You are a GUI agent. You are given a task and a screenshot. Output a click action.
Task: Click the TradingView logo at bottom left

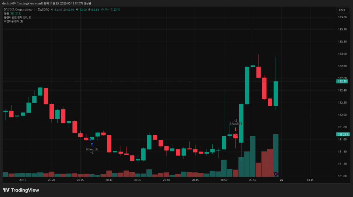coord(21,190)
